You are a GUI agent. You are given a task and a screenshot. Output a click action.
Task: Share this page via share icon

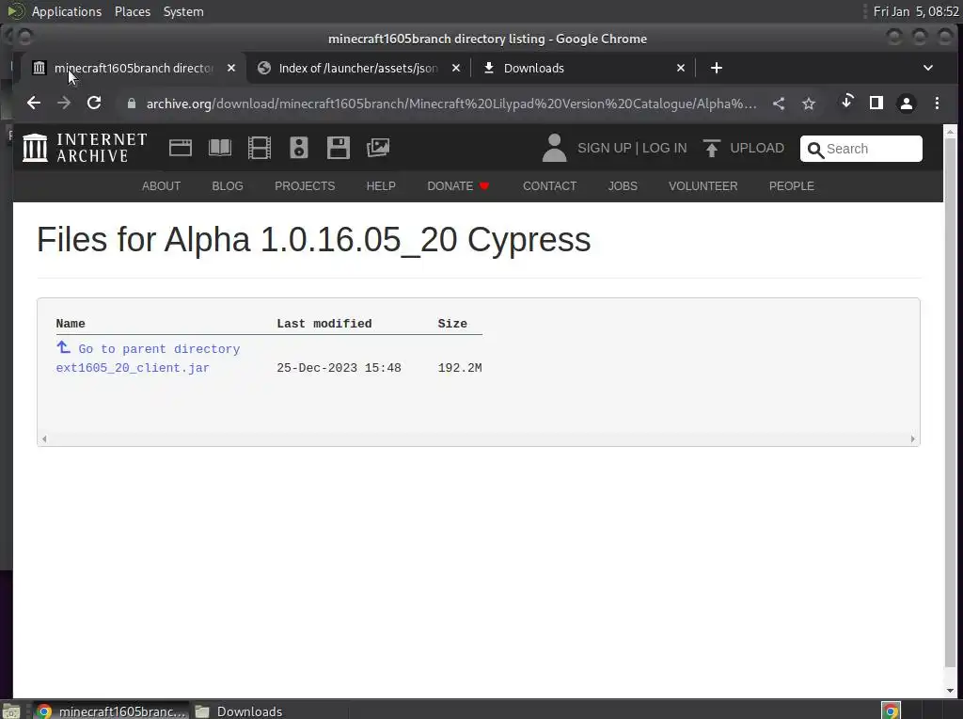[x=779, y=104]
